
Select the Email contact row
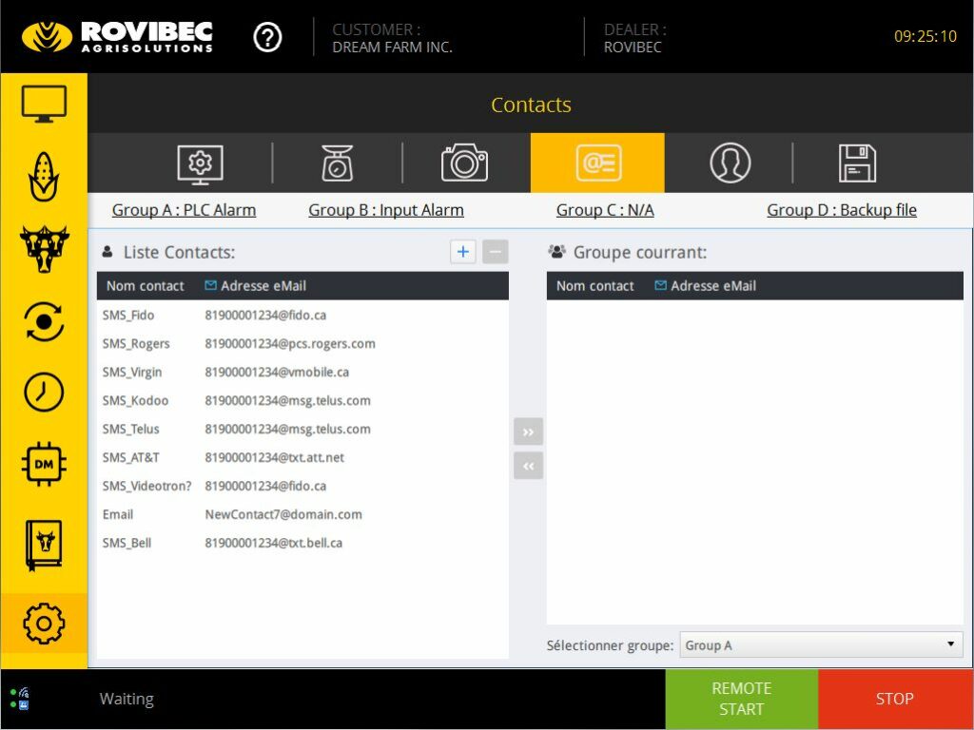[x=302, y=514]
